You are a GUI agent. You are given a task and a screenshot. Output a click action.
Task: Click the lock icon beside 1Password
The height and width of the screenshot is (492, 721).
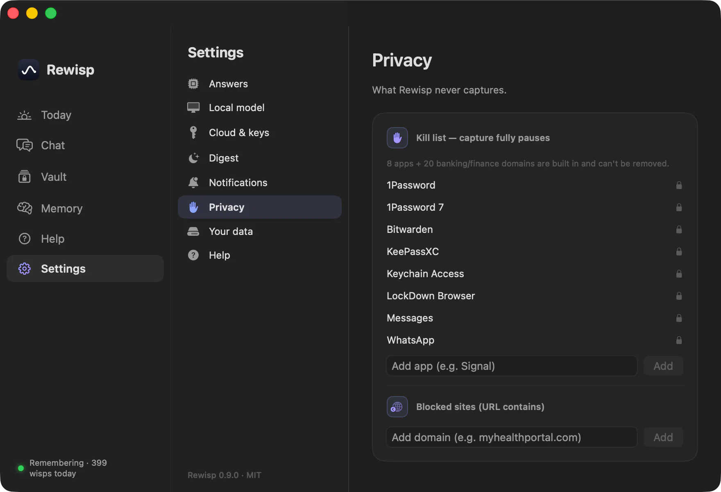tap(679, 185)
